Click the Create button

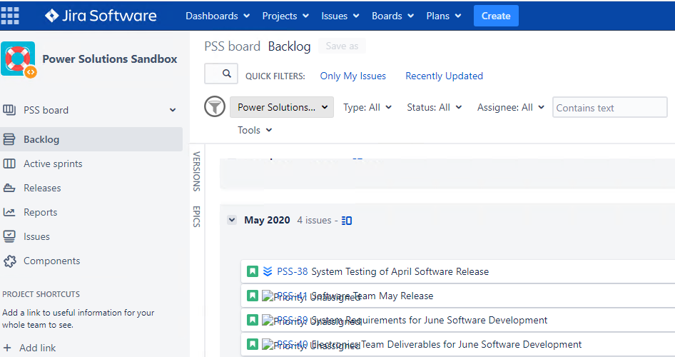pyautogui.click(x=496, y=16)
